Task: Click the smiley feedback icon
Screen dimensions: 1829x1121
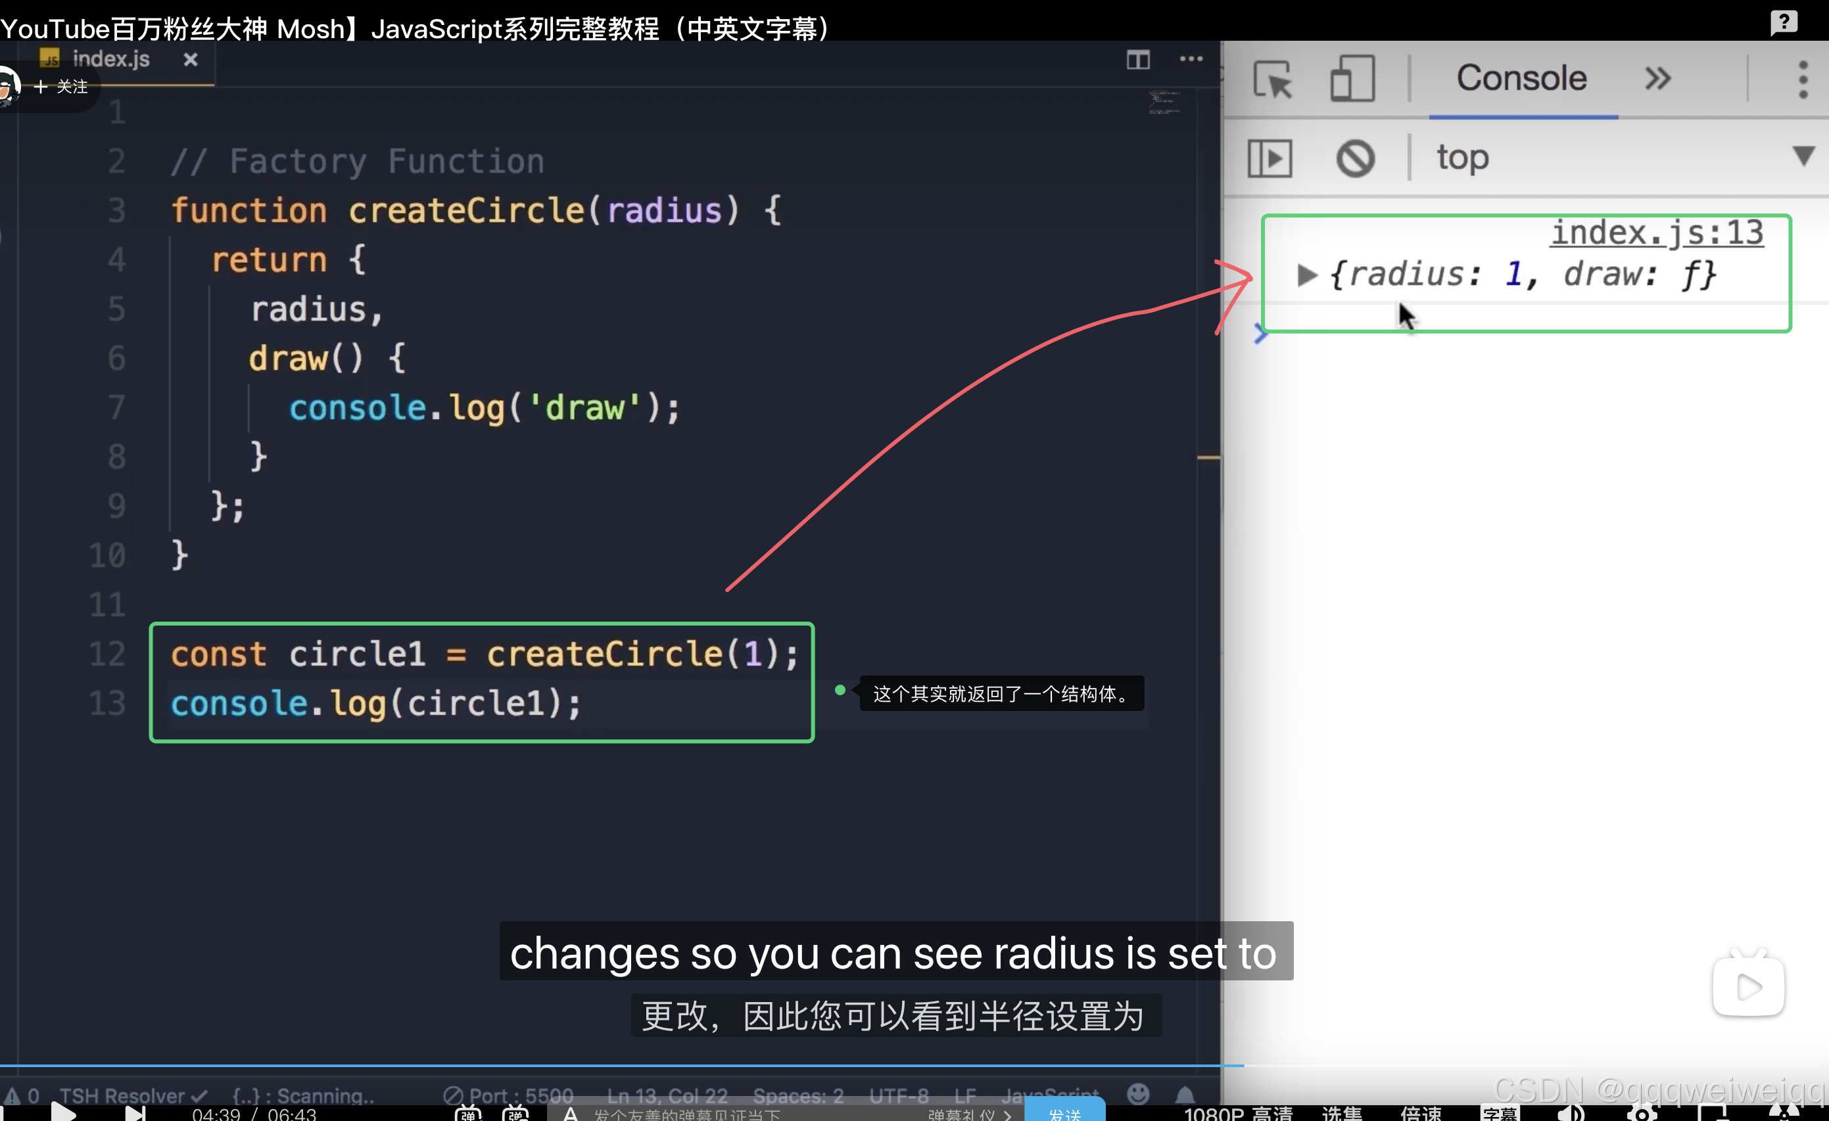Action: point(1138,1093)
